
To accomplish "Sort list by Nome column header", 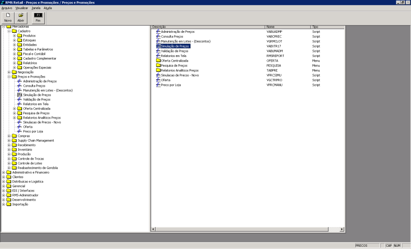I will (x=288, y=27).
